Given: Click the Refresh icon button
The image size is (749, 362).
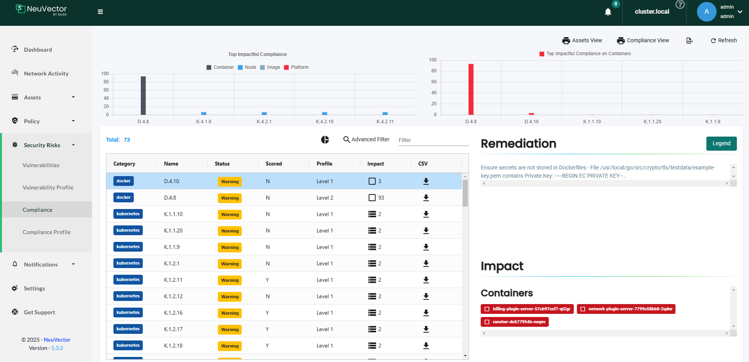Looking at the screenshot, I should (x=724, y=40).
